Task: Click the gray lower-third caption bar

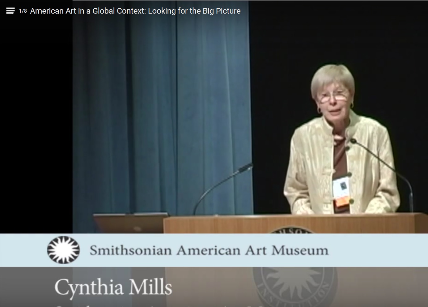Action: 214,287
